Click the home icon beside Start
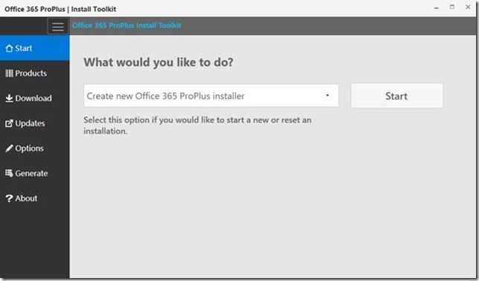 (x=9, y=48)
